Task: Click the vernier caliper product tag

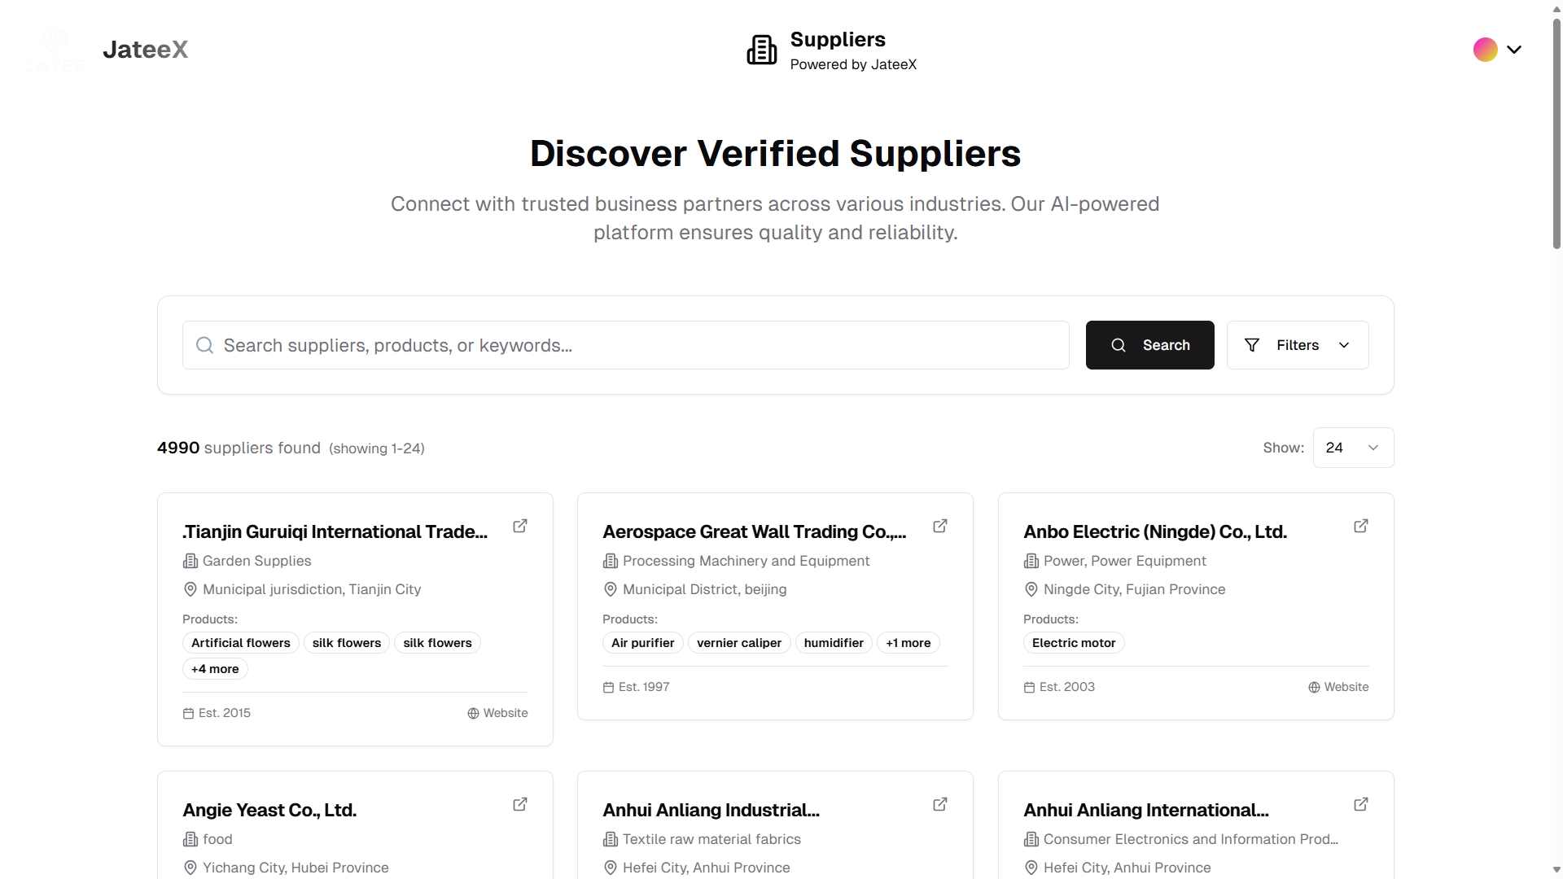Action: [x=739, y=643]
